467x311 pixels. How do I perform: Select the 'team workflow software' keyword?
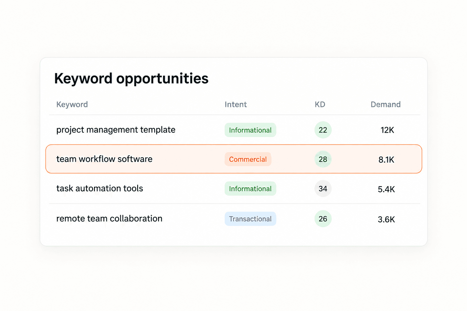(x=104, y=159)
